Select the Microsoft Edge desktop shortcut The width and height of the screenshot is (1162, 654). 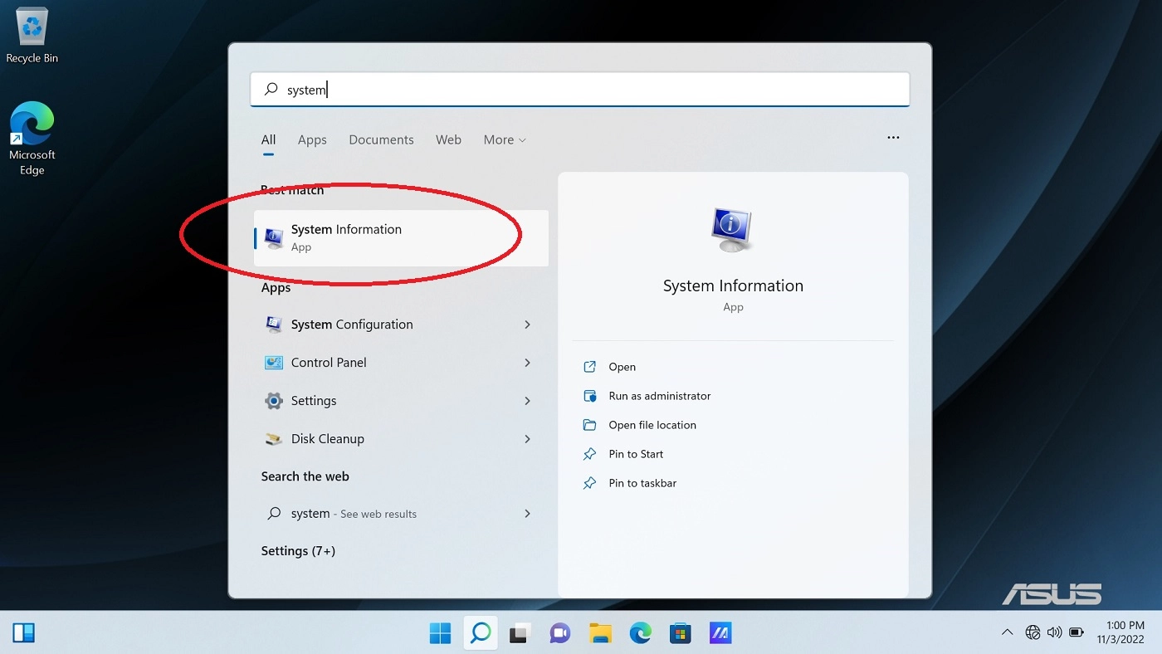32,139
